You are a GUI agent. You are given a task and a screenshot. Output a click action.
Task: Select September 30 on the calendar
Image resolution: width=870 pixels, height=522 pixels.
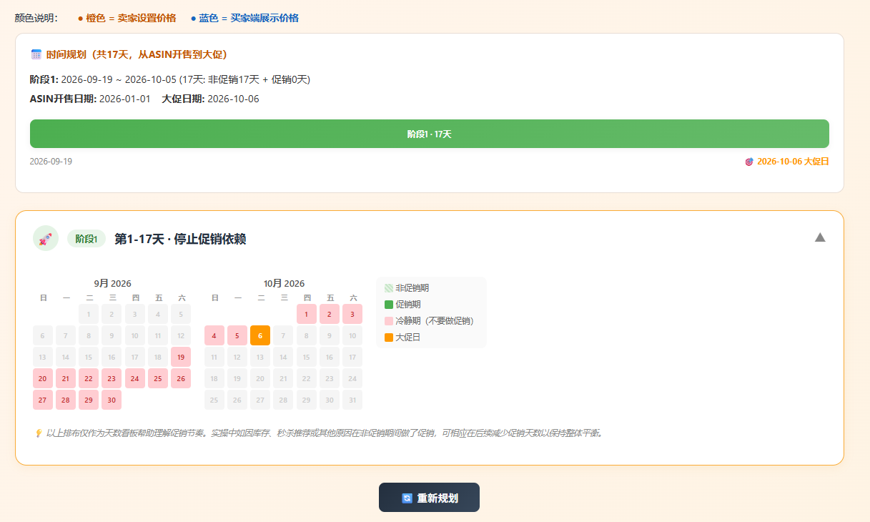[x=112, y=400]
